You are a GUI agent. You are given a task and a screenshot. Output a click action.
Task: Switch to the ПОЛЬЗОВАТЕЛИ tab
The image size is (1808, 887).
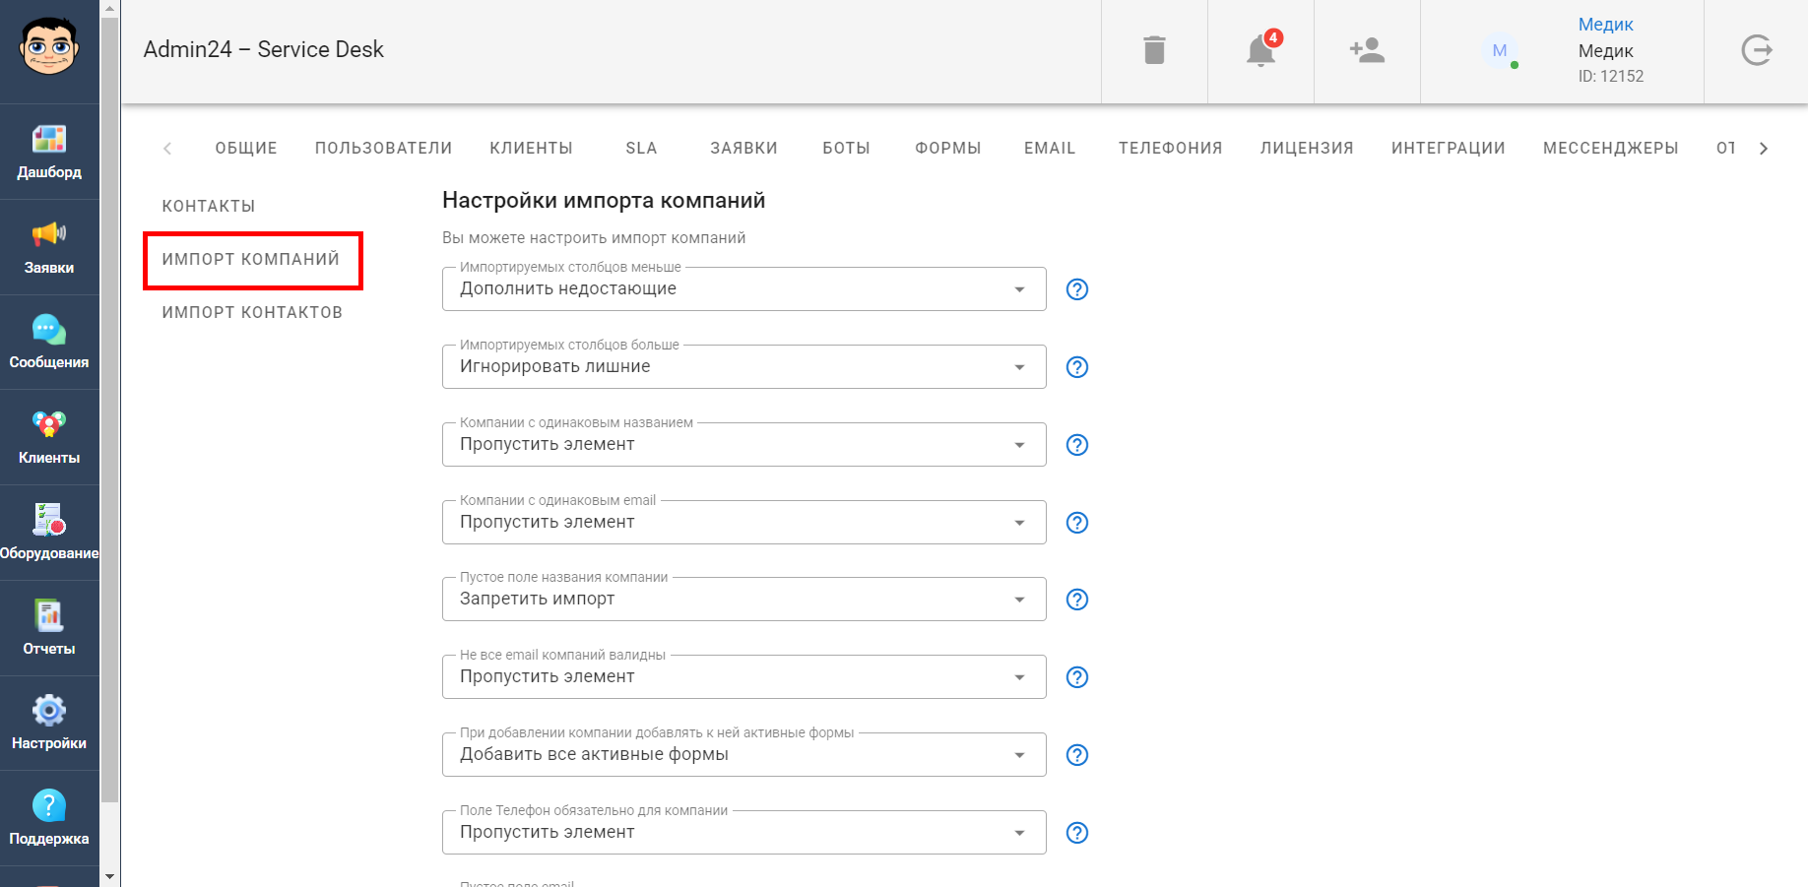click(383, 149)
